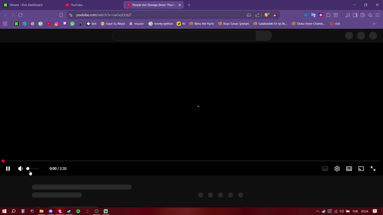Open Brave Shields lion icon

pyautogui.click(x=266, y=15)
